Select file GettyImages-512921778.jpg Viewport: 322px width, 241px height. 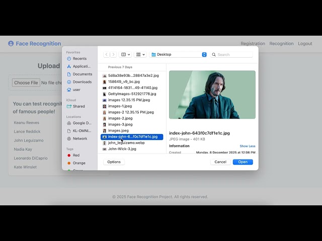[x=132, y=94]
